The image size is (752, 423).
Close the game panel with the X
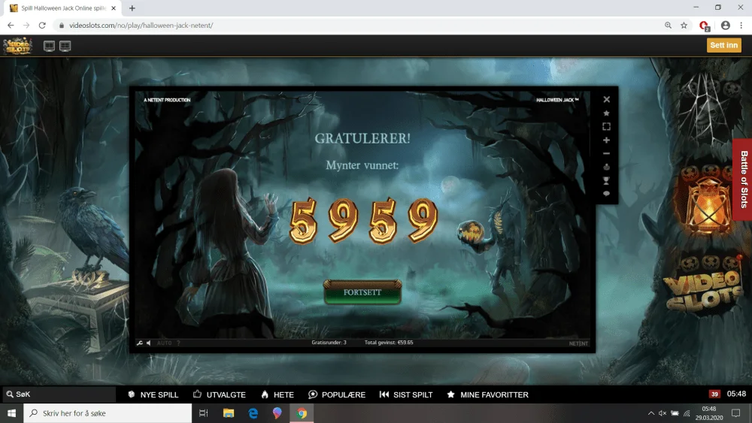click(x=606, y=99)
